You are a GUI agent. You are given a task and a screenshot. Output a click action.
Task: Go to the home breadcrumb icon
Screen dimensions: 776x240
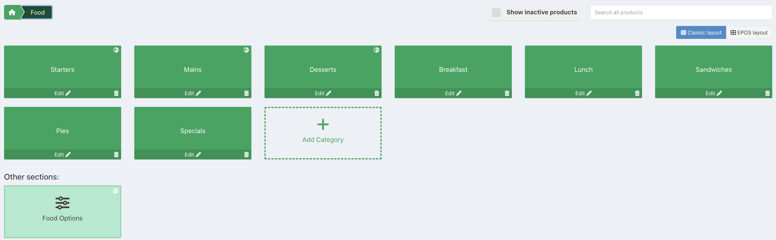coord(12,12)
